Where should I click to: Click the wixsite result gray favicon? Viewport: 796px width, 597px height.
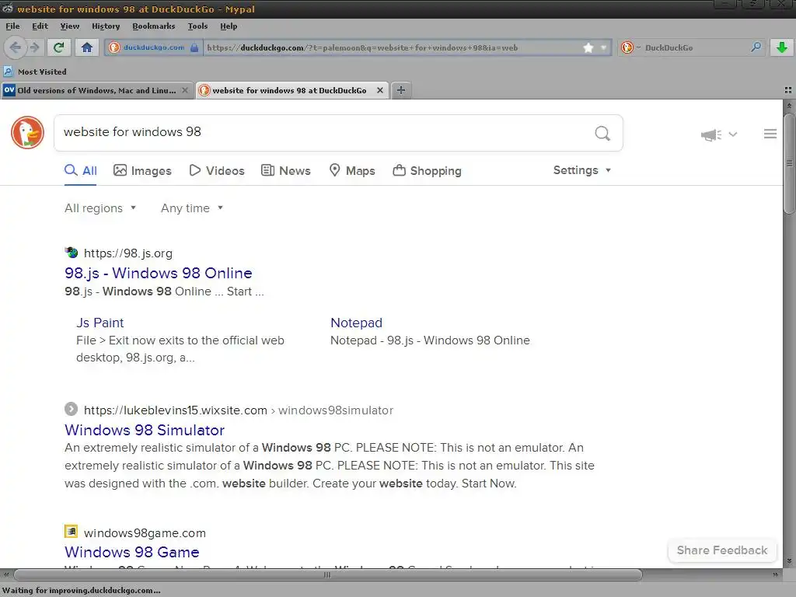71,409
